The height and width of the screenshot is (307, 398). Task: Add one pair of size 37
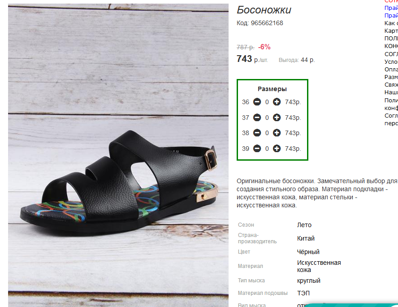pos(277,118)
